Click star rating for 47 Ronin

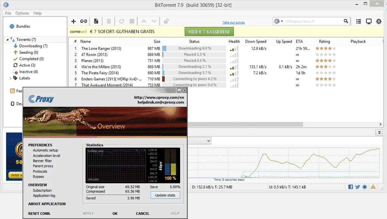tap(326, 55)
